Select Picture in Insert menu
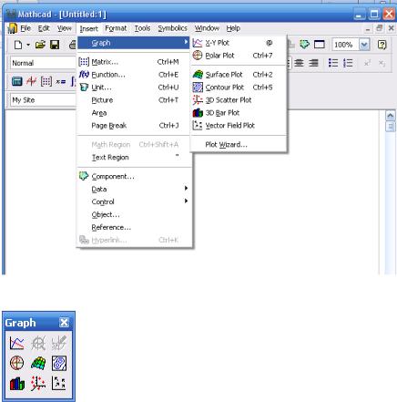Screen dimensions: 397x402 pyautogui.click(x=135, y=100)
